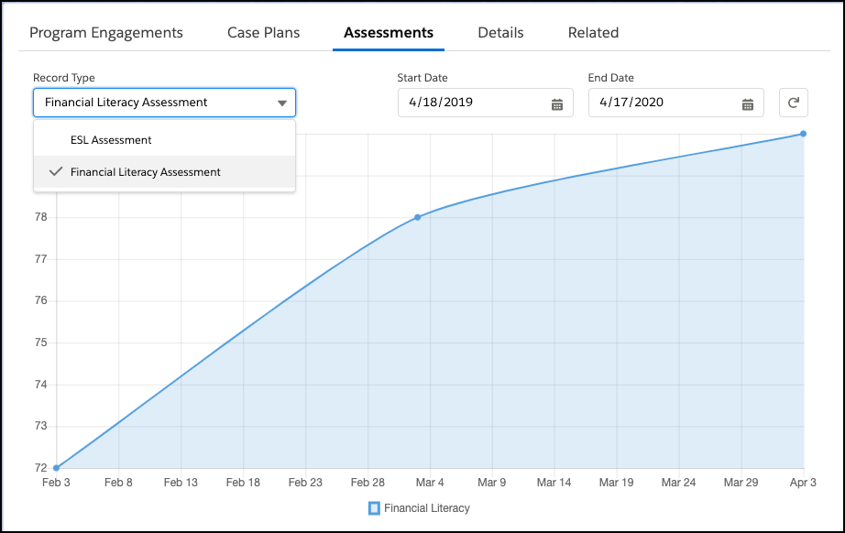Choose Financial Literacy Assessment in the list
This screenshot has height=533, width=845.
click(x=147, y=171)
